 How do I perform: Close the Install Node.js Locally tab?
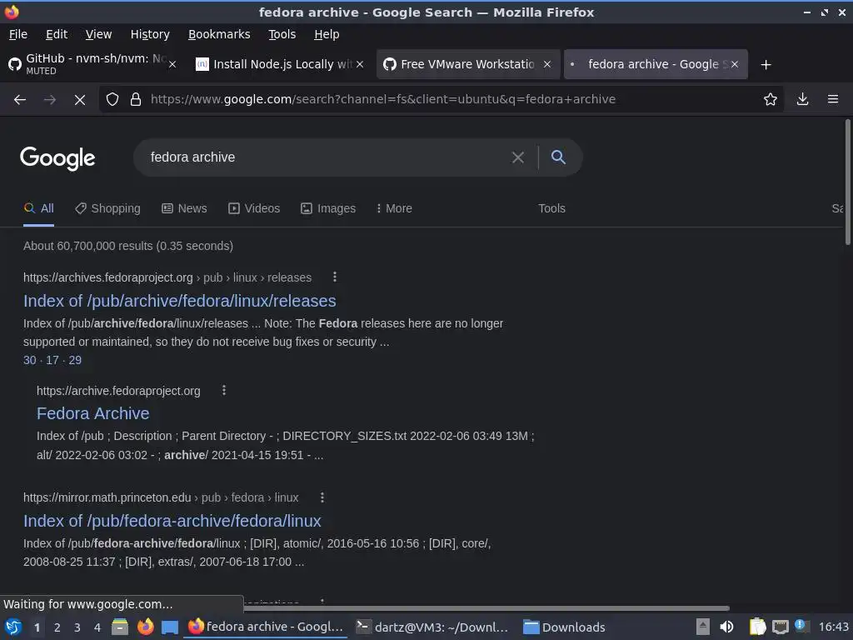tap(360, 64)
